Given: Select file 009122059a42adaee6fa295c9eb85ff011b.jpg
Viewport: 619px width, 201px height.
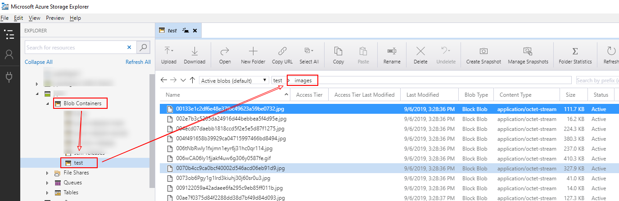Looking at the screenshot, I should [230, 188].
